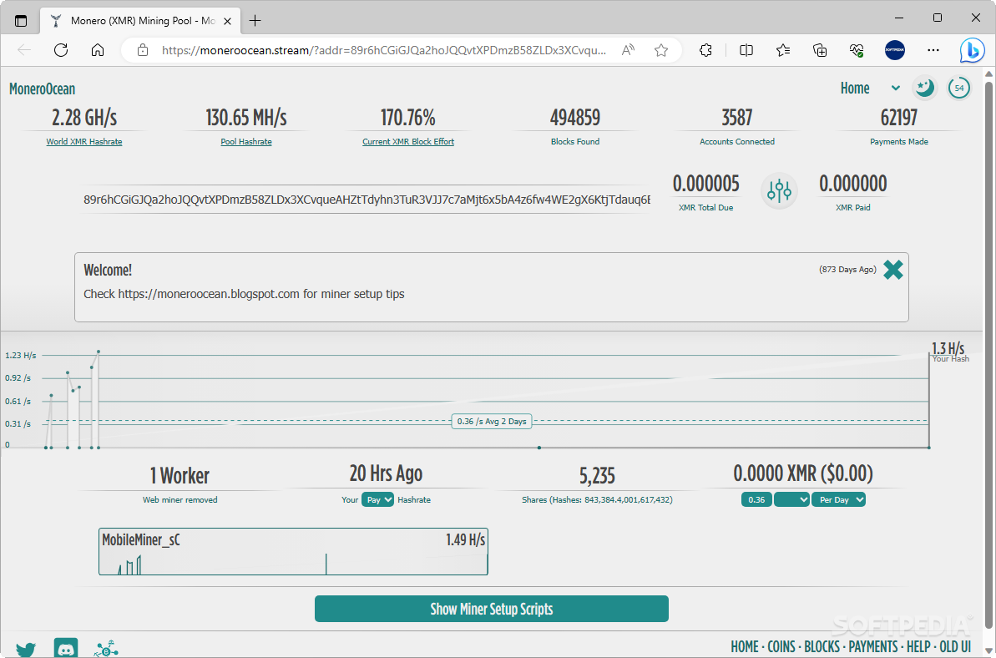The width and height of the screenshot is (996, 658).
Task: Go to HOME in footer menu
Action: pyautogui.click(x=745, y=646)
